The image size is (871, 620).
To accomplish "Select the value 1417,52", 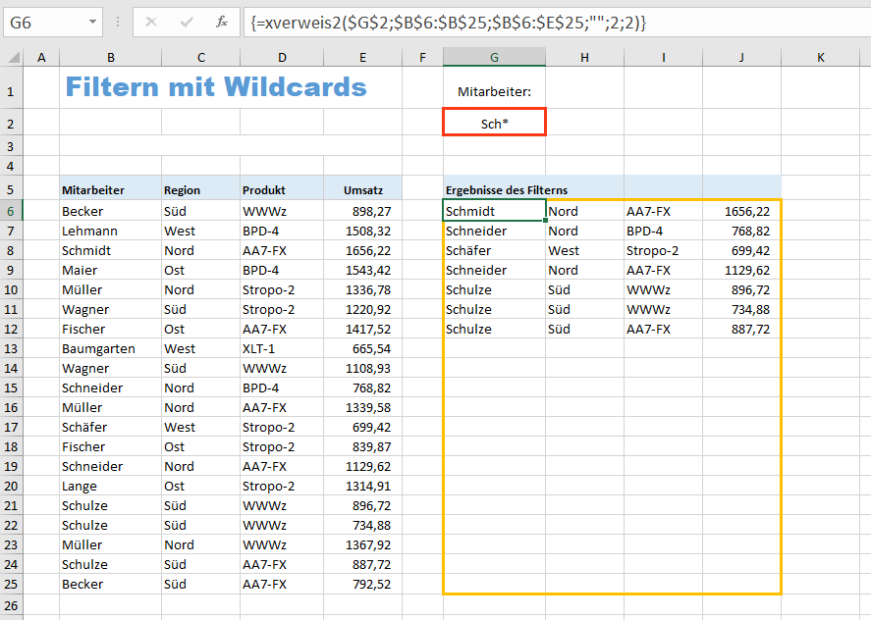I will pos(362,330).
